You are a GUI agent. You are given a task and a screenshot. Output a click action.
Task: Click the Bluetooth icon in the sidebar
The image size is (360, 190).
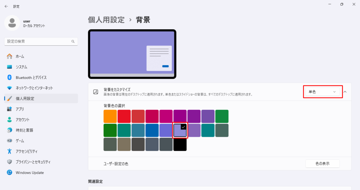9,77
